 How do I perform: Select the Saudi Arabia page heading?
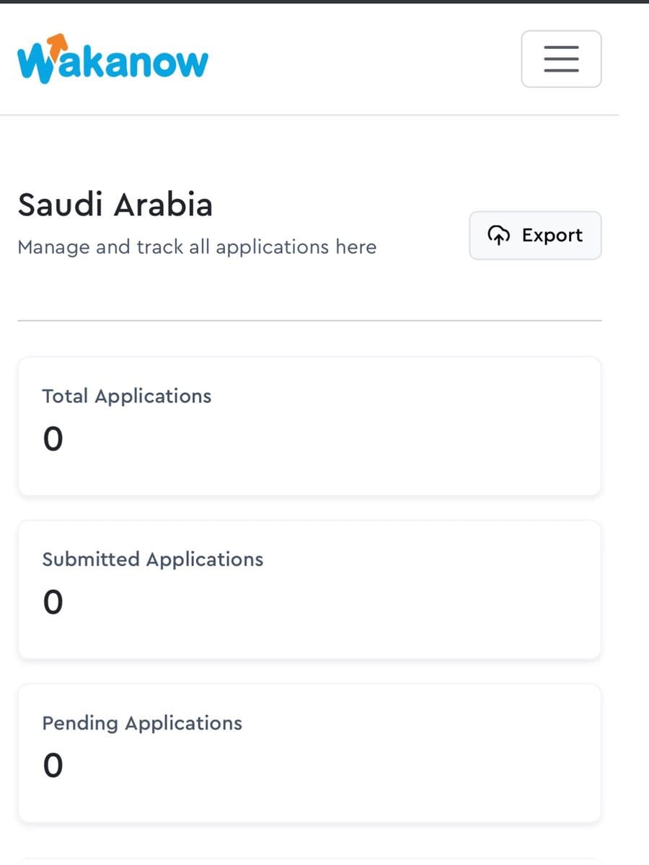pyautogui.click(x=115, y=205)
